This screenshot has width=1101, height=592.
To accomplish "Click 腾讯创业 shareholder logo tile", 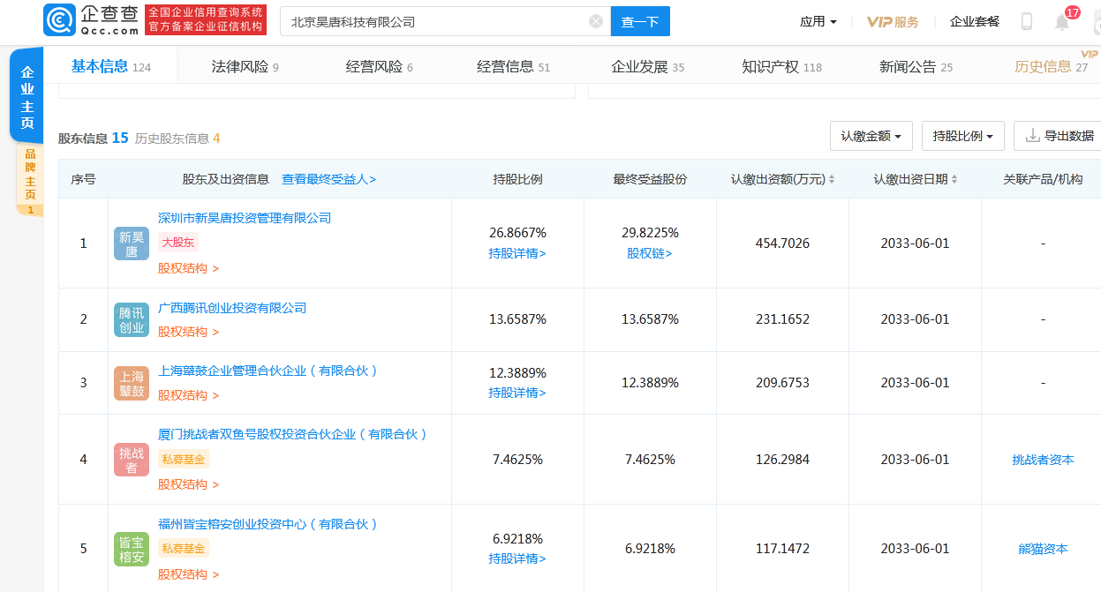I will click(132, 319).
